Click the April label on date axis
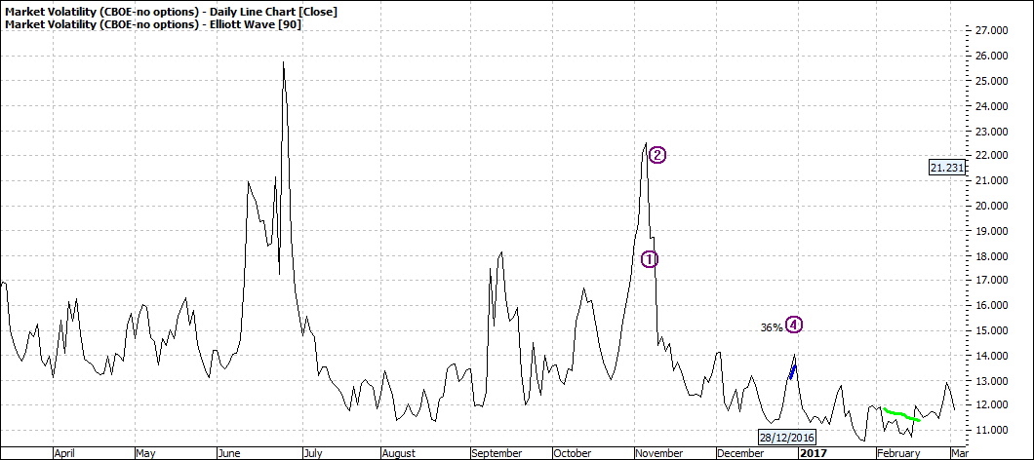This screenshot has height=460, width=1034. (64, 453)
